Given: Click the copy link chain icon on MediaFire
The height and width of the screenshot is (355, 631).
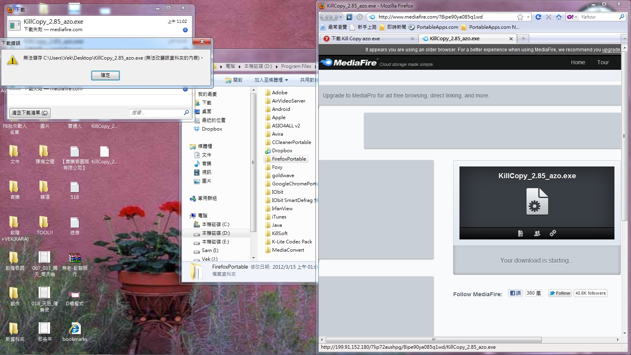Looking at the screenshot, I should 553,233.
